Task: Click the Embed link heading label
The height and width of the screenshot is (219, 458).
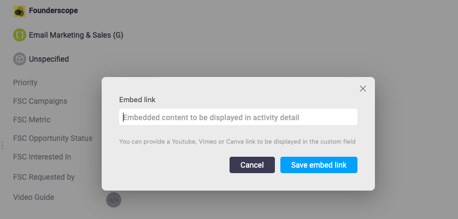Action: pyautogui.click(x=137, y=100)
